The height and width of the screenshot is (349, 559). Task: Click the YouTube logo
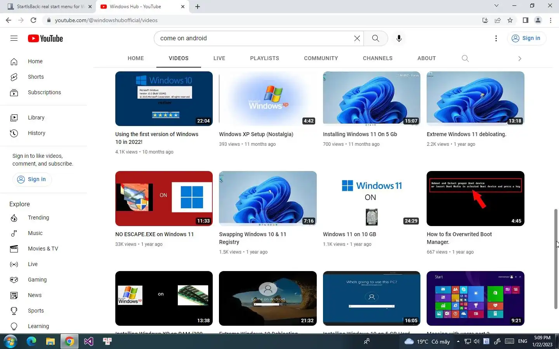pos(45,38)
